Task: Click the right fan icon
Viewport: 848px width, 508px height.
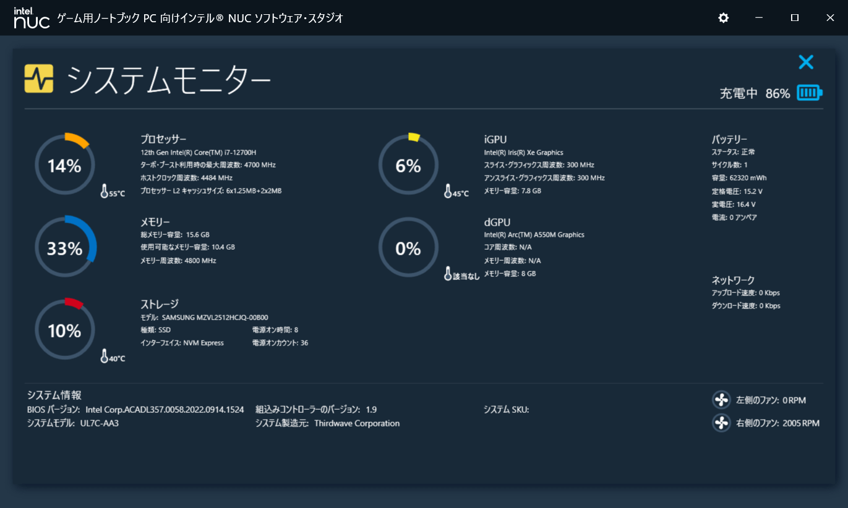Action: pyautogui.click(x=721, y=423)
